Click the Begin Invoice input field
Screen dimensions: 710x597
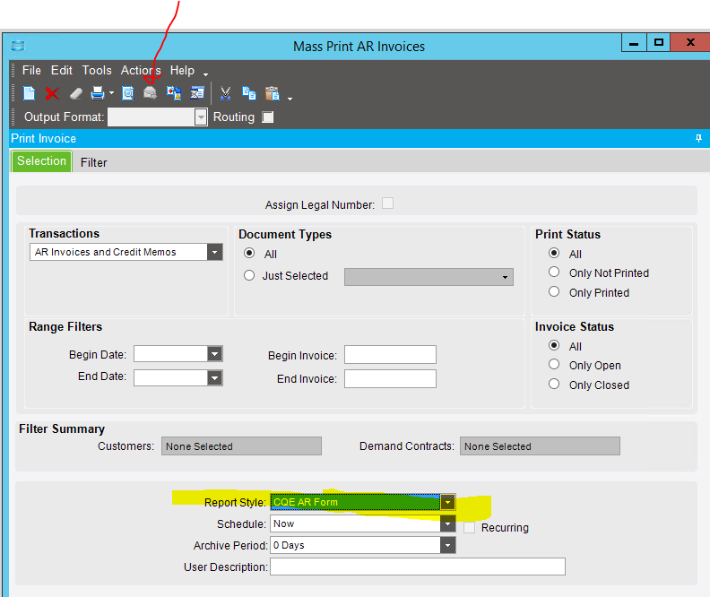[x=390, y=355]
